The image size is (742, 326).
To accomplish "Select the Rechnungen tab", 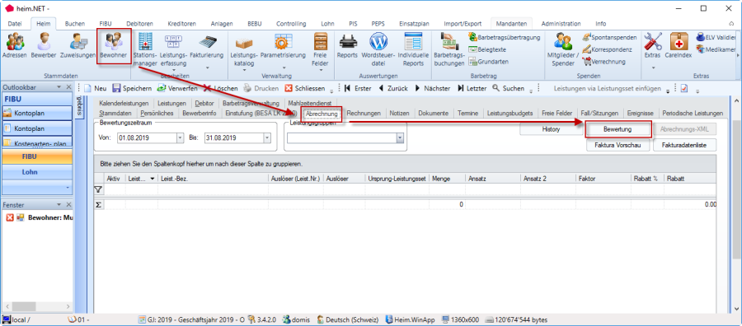I will [x=364, y=114].
